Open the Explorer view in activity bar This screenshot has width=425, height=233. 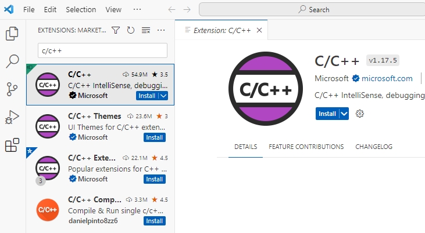(x=12, y=34)
